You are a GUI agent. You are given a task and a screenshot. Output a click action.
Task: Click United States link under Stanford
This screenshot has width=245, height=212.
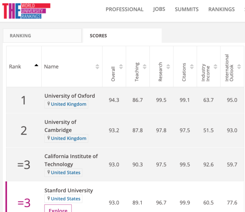[x=66, y=199]
